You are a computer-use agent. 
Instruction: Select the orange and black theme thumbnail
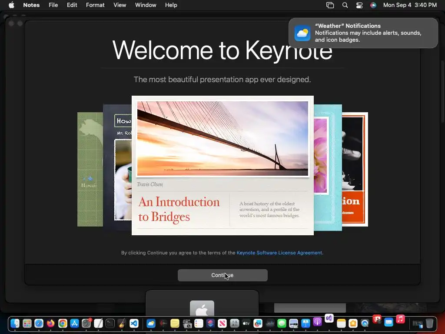click(x=355, y=169)
